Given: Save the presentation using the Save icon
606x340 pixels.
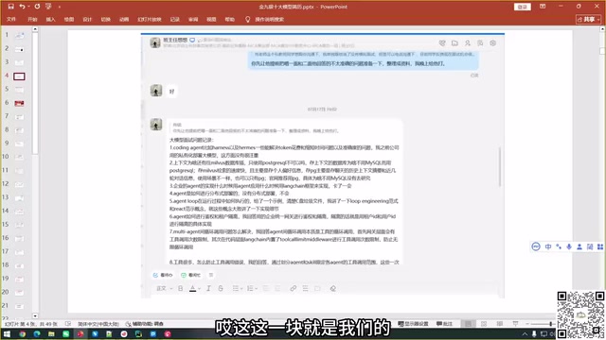Looking at the screenshot, I should point(10,7).
